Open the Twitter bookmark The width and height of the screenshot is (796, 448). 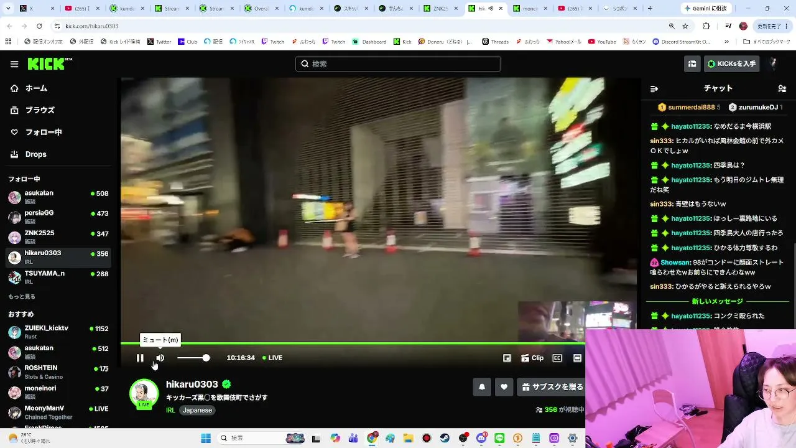[159, 42]
